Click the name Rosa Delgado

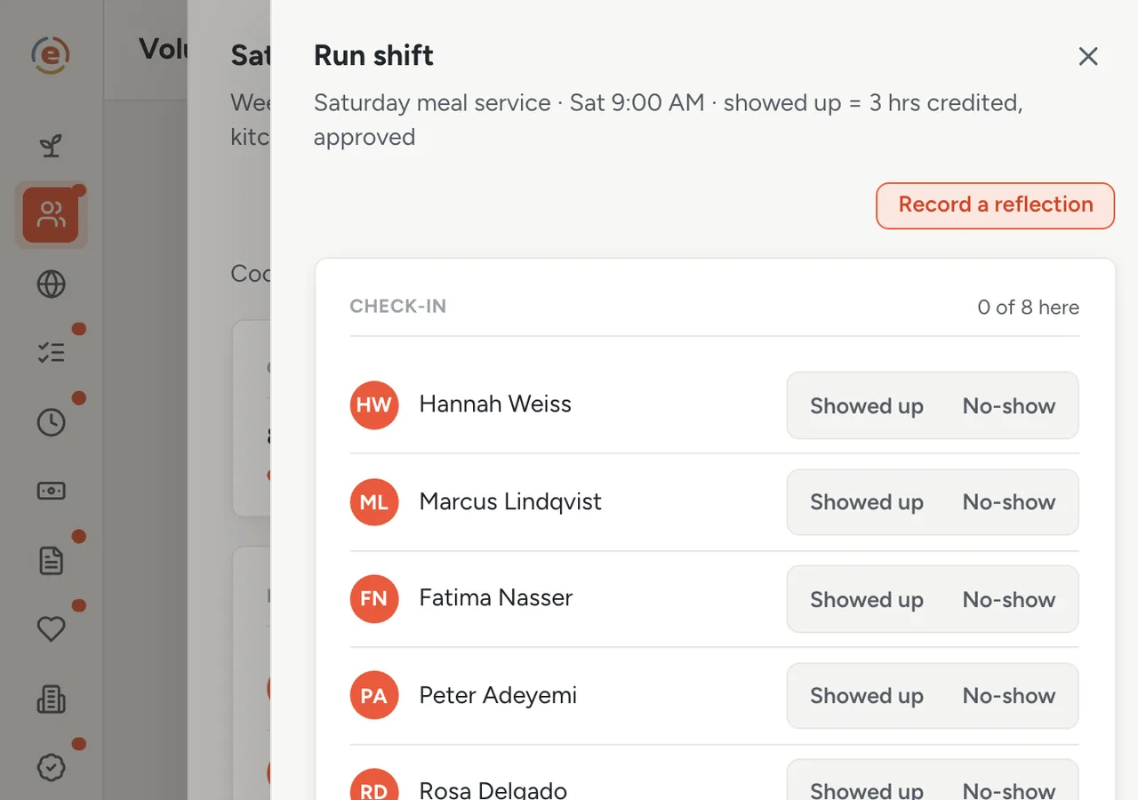[x=493, y=789]
